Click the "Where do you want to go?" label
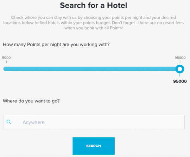Image resolution: width=190 pixels, height=157 pixels. tap(31, 101)
